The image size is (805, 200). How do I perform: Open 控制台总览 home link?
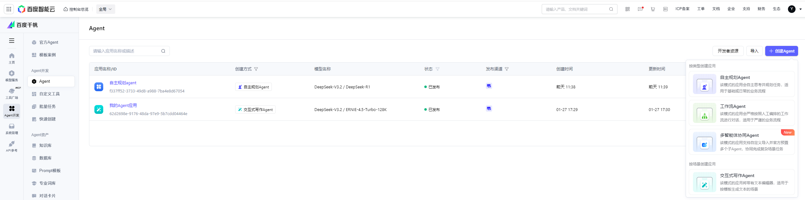pyautogui.click(x=76, y=9)
